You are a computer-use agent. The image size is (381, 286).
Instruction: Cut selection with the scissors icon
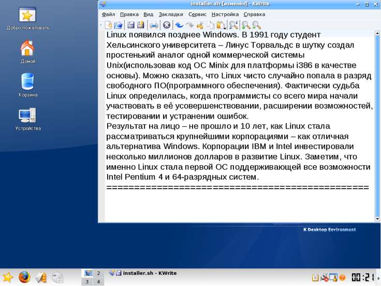[200, 25]
